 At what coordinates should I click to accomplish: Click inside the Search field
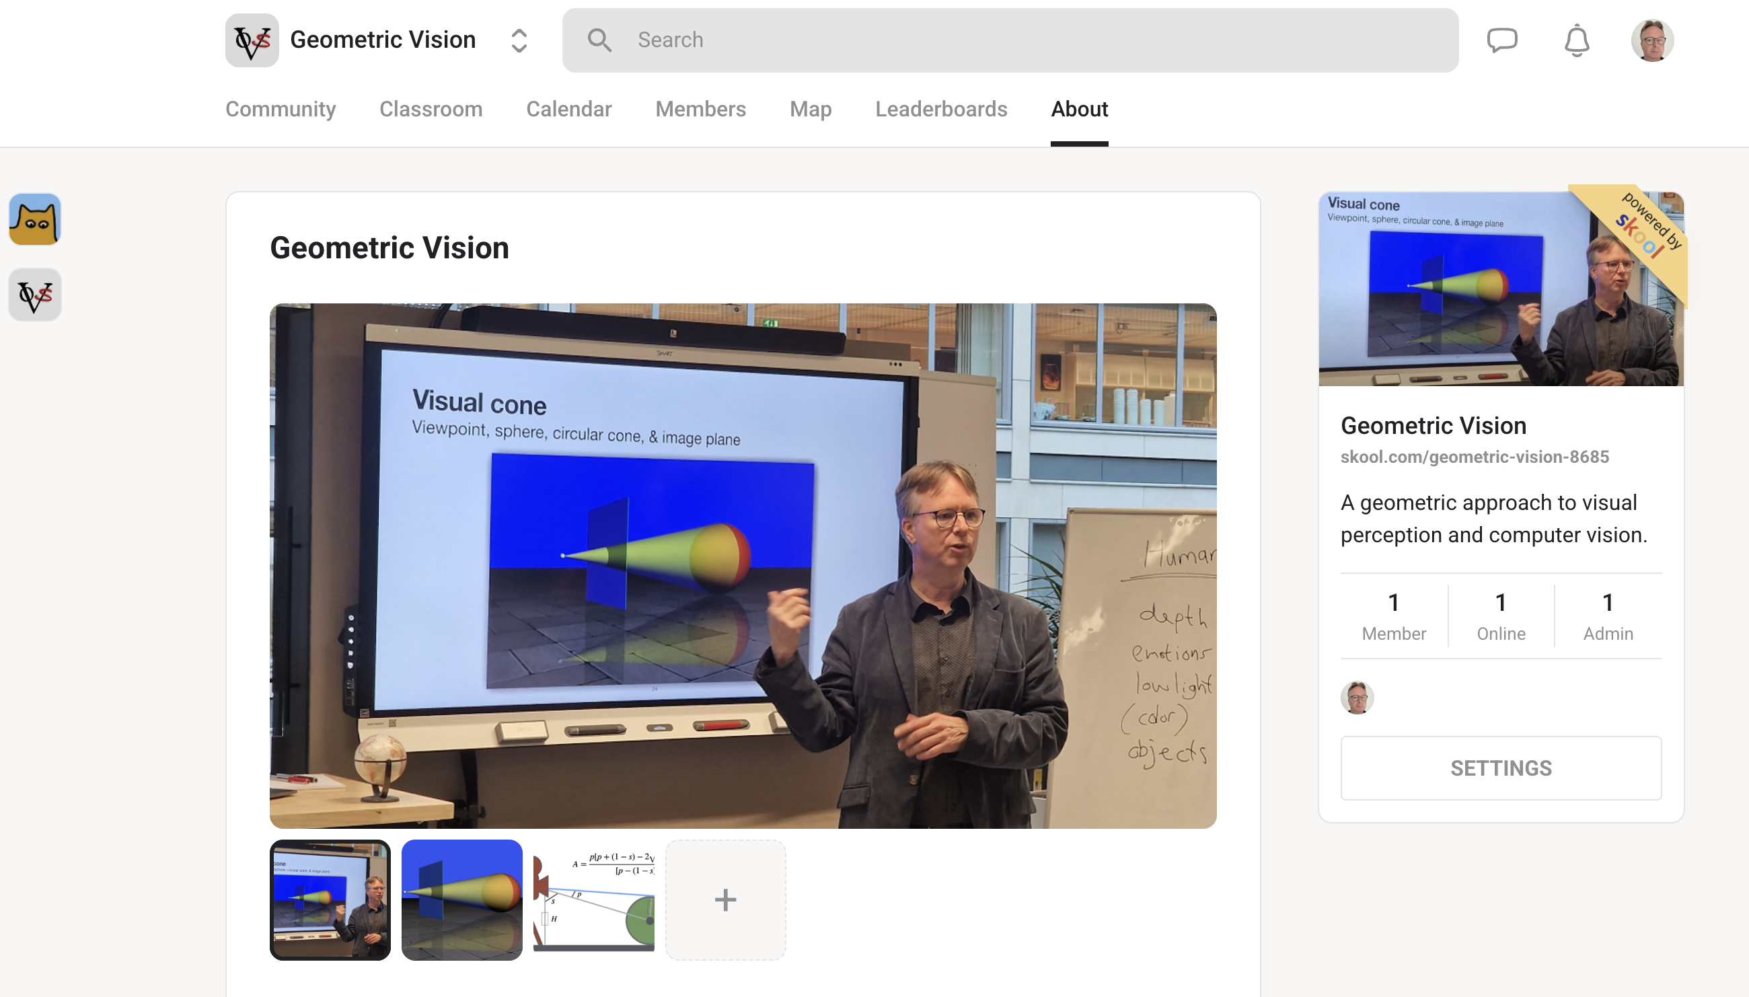(1027, 40)
